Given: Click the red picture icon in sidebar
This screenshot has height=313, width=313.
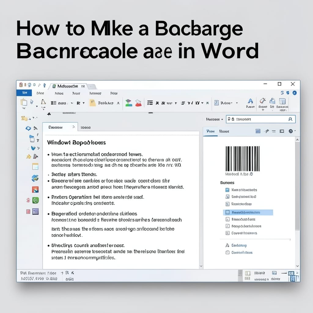Looking at the screenshot, I should point(35,190).
